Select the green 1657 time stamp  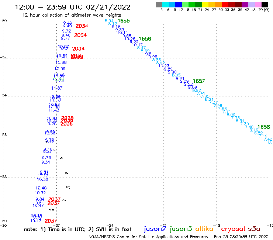[199, 81]
